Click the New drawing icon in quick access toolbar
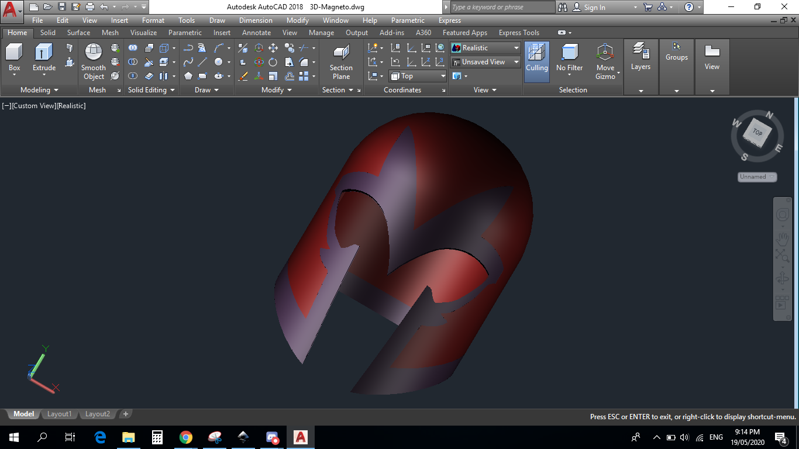799x449 pixels. point(34,7)
